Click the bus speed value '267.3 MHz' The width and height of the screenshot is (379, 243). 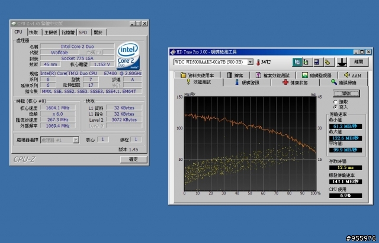[x=58, y=119]
